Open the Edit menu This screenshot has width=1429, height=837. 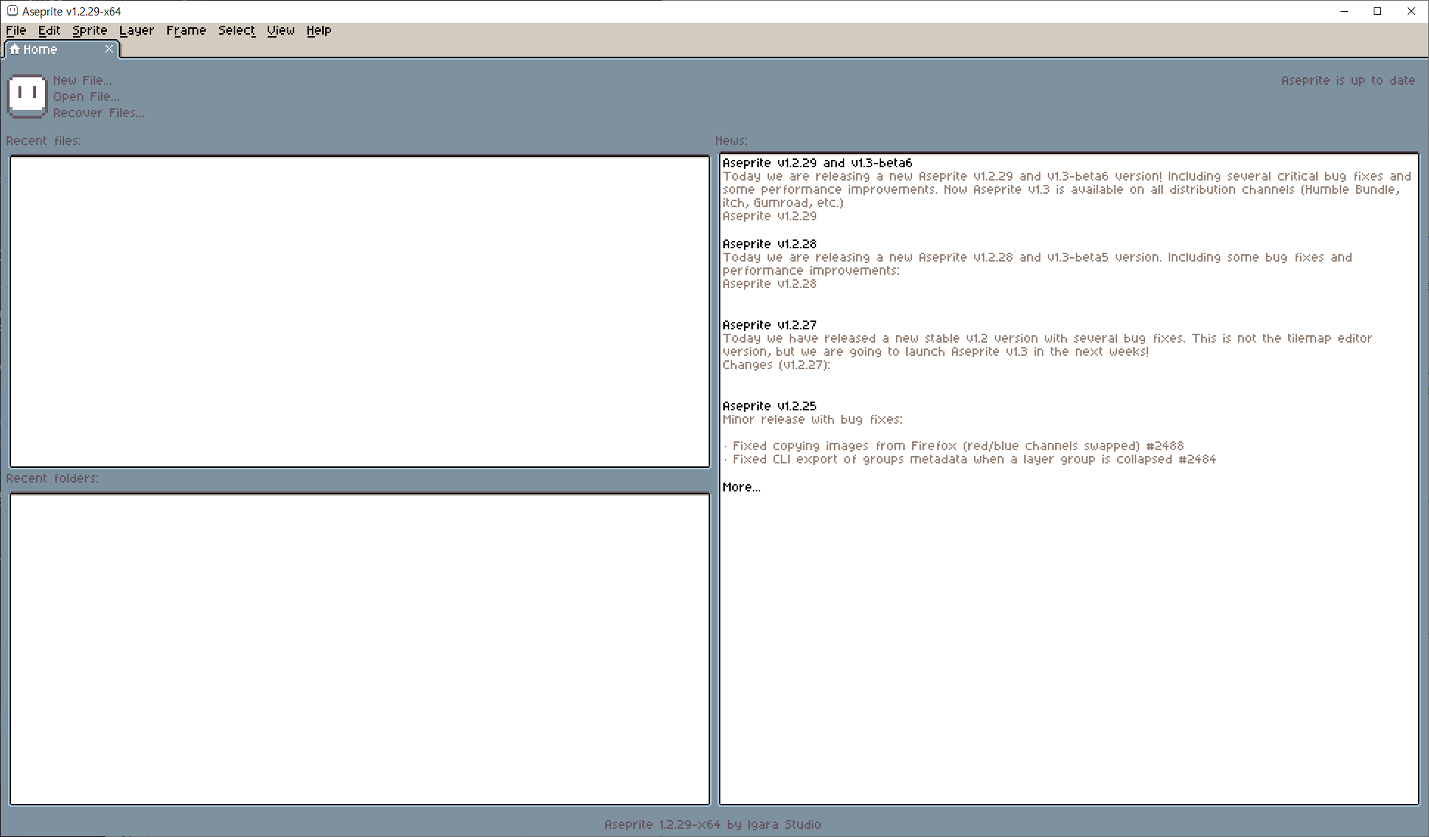point(49,30)
